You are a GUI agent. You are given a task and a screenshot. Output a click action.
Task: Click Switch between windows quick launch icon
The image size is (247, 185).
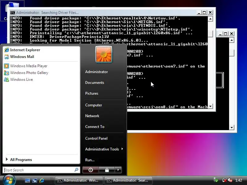35,180
